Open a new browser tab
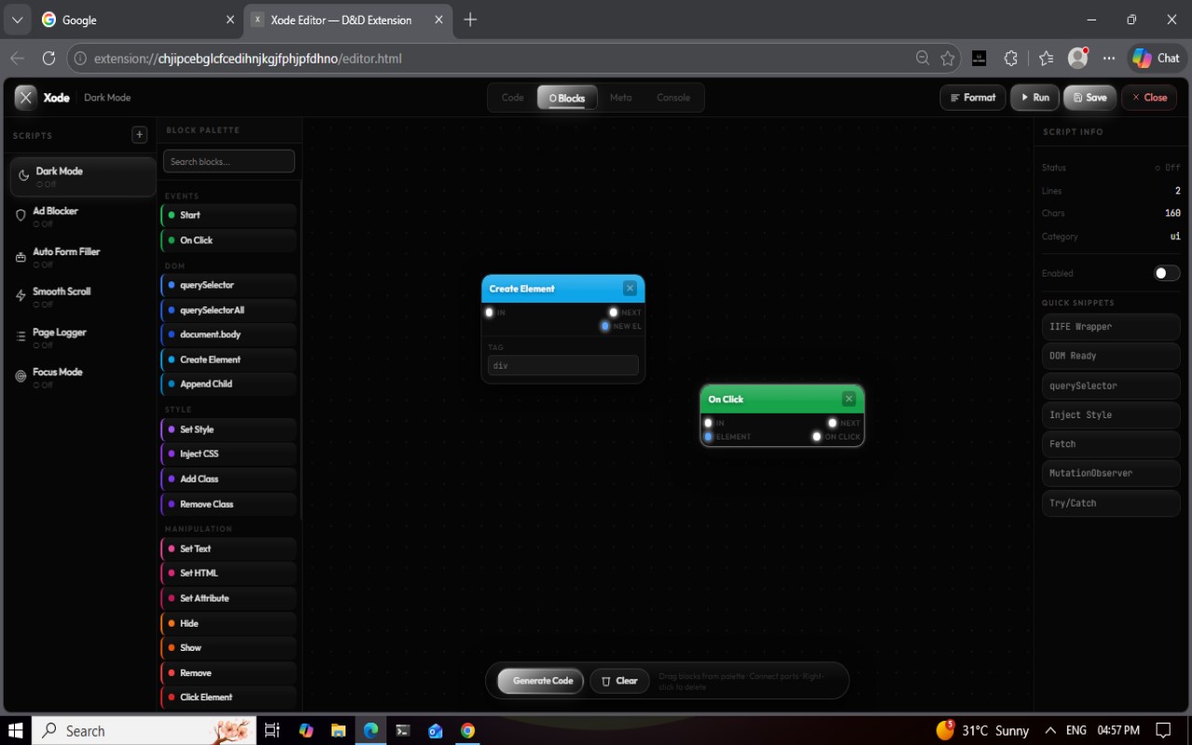Screen dimensions: 1192x745 tap(470, 20)
